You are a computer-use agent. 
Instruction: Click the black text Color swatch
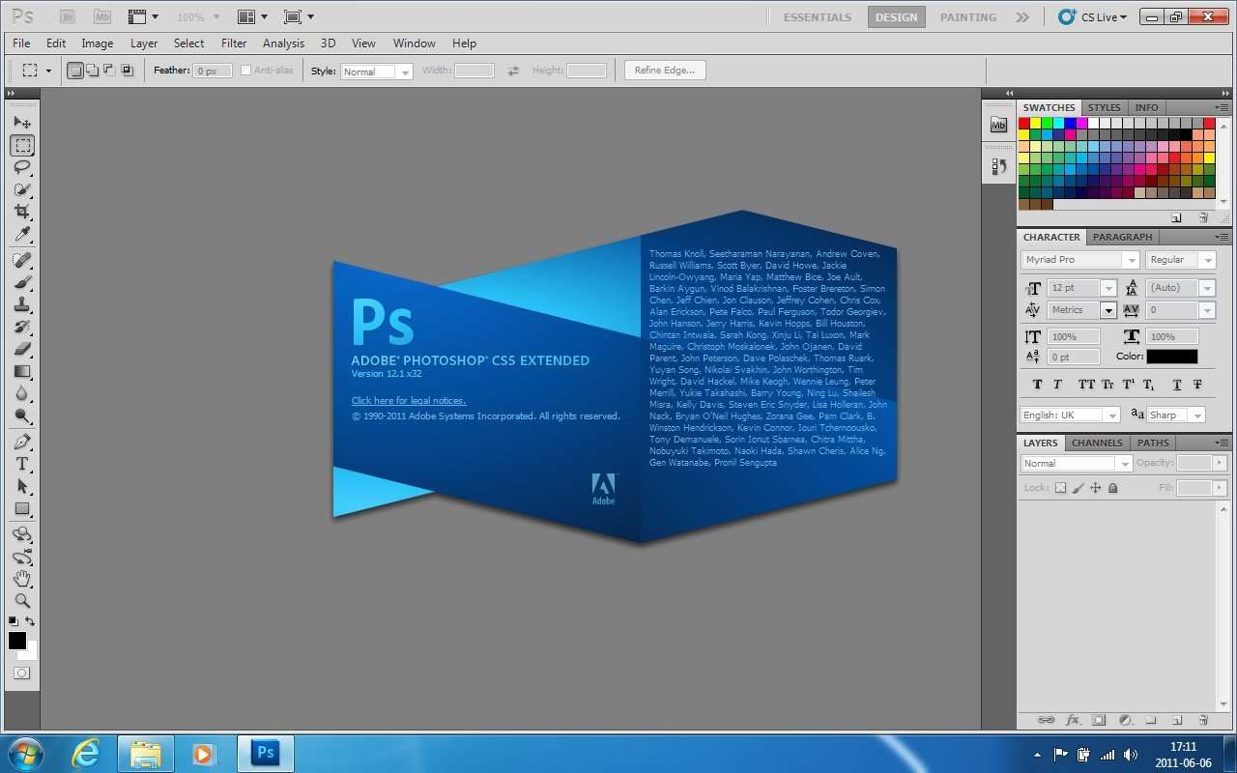click(1171, 357)
